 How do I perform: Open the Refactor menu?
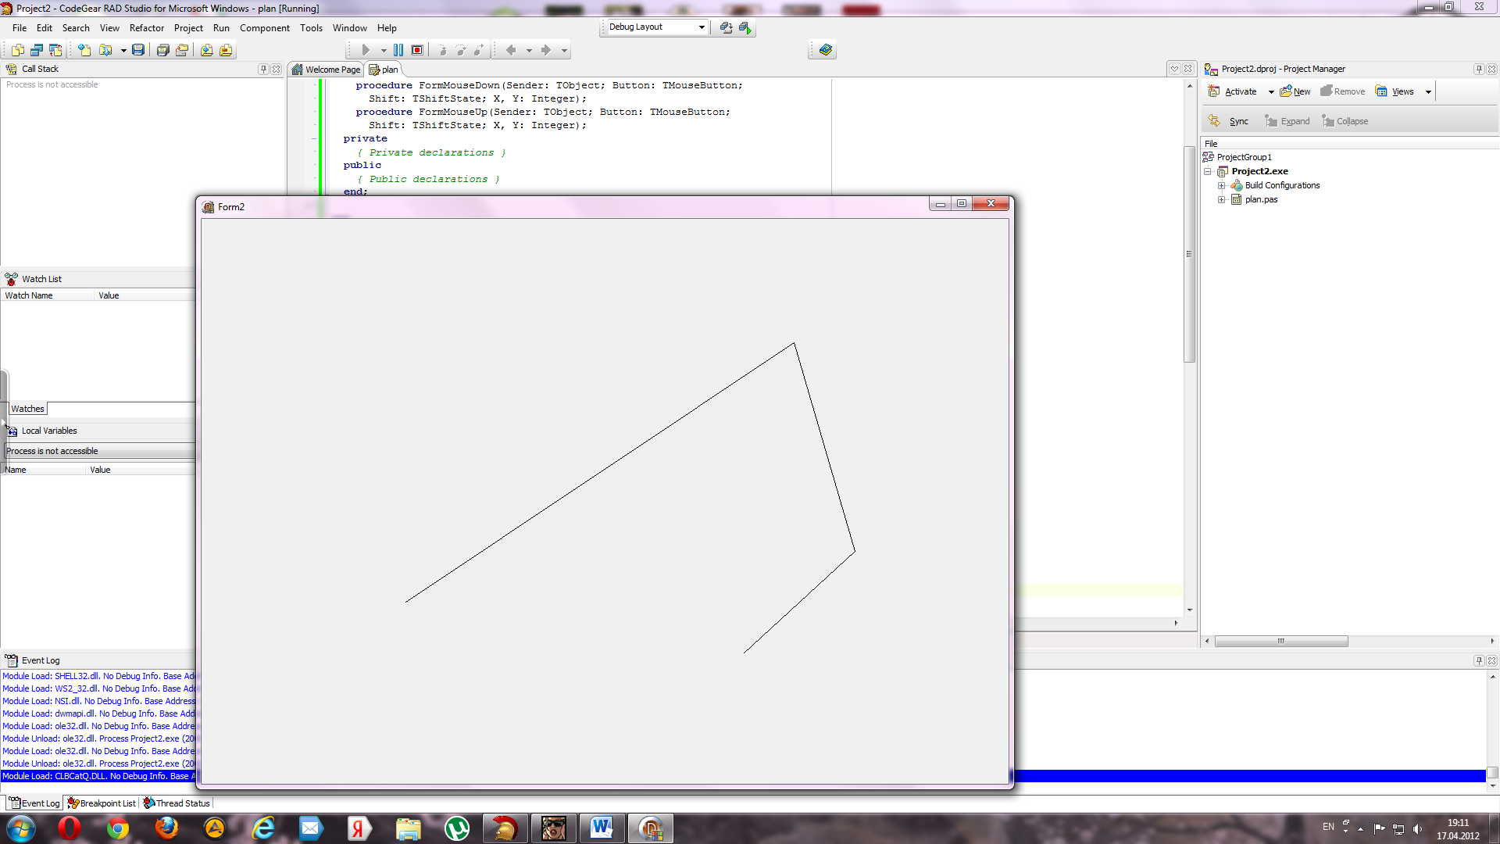147,28
